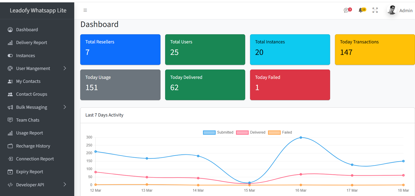Select the Today Usage card

pyautogui.click(x=120, y=85)
